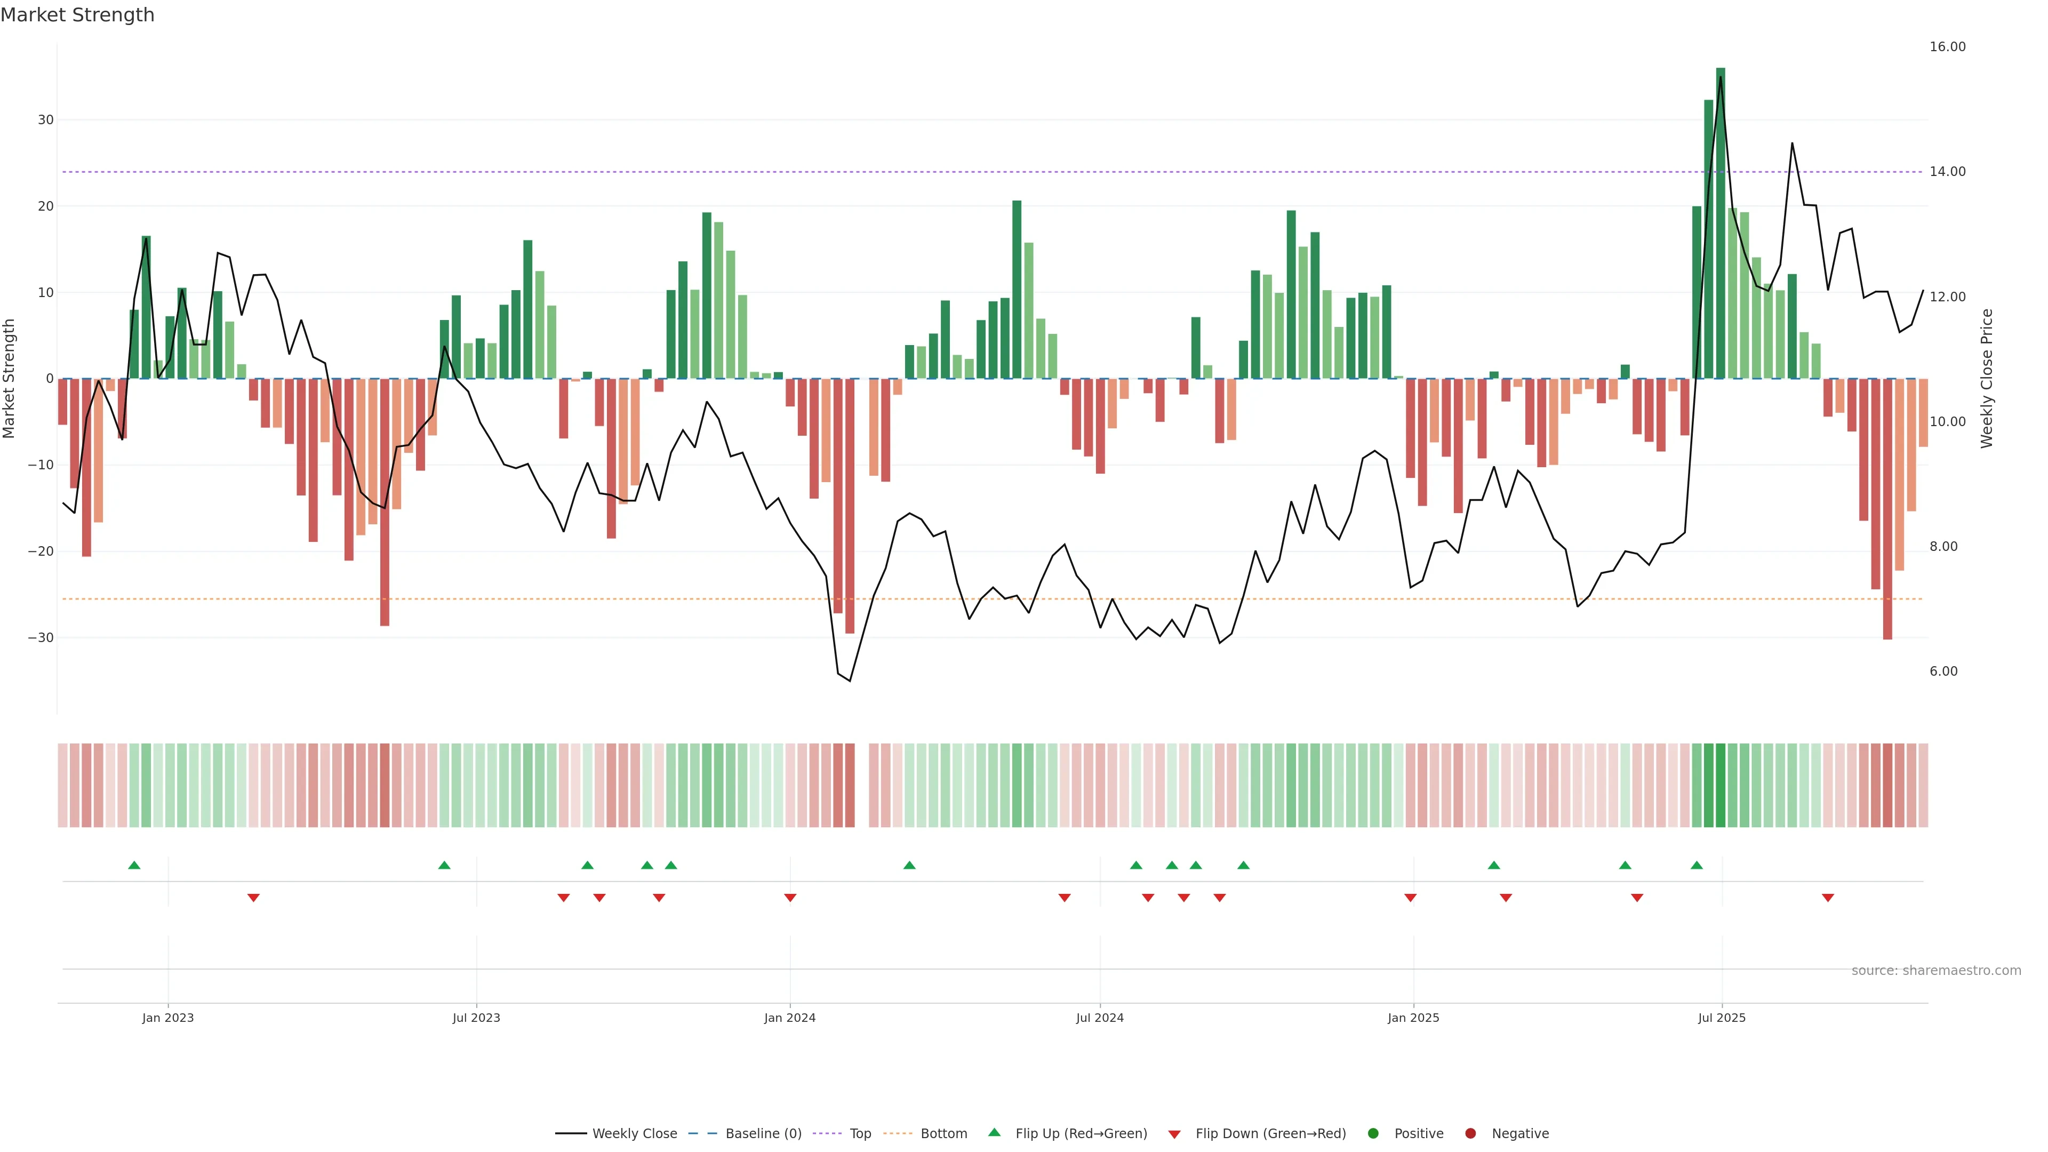2048x1152 pixels.
Task: Click the first red flip-down marker after Jan 2023
Action: coord(254,898)
